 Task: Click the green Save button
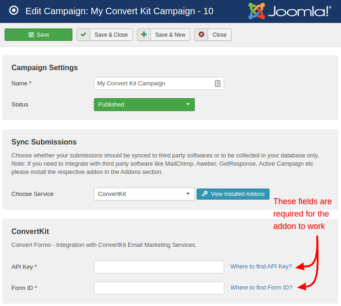[x=38, y=34]
